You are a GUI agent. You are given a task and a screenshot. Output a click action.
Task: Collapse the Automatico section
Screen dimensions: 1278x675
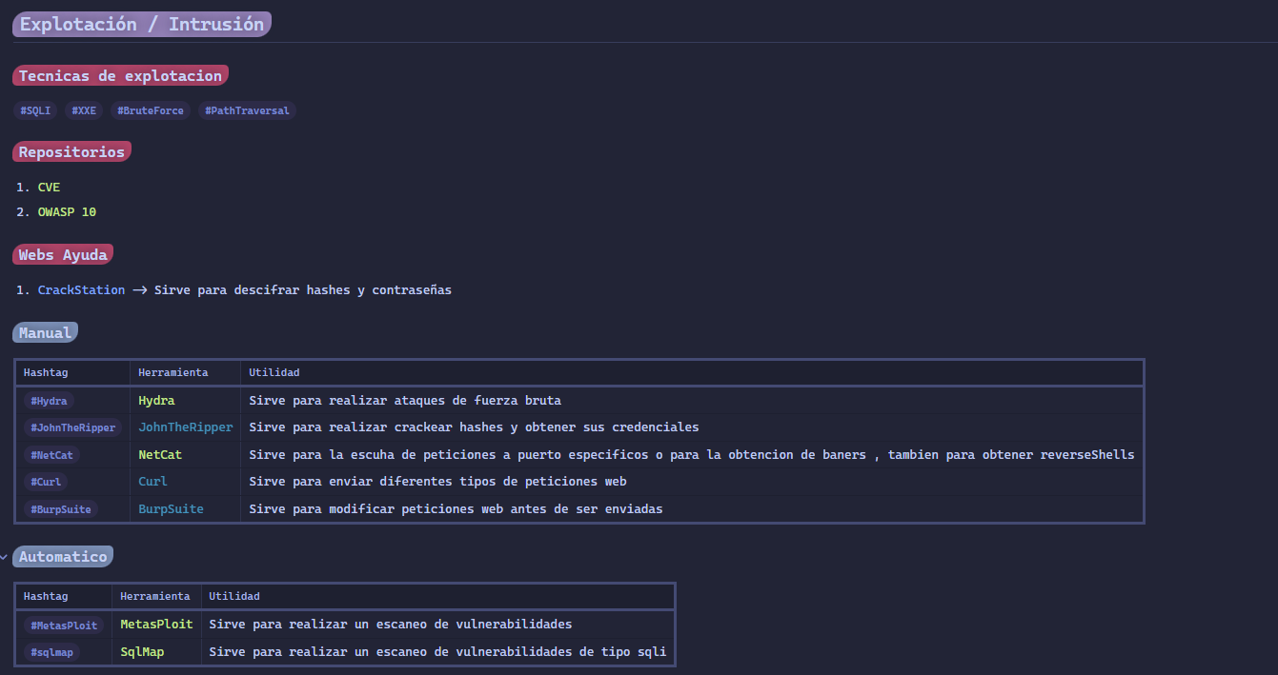[x=4, y=556]
